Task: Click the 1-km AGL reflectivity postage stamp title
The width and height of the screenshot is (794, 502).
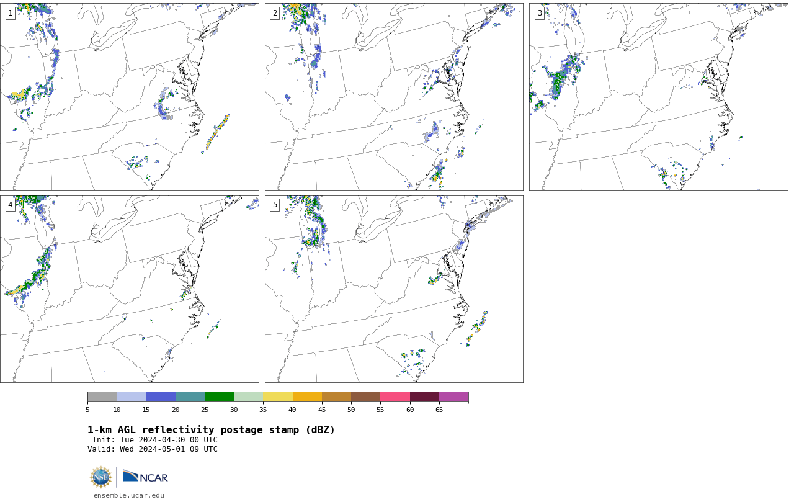Action: pyautogui.click(x=211, y=430)
